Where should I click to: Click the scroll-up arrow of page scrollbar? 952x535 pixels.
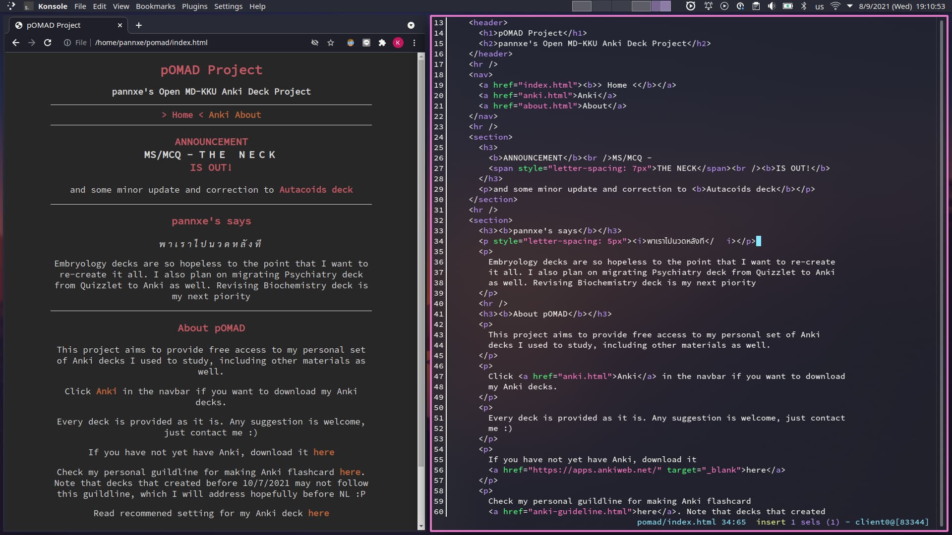point(421,56)
